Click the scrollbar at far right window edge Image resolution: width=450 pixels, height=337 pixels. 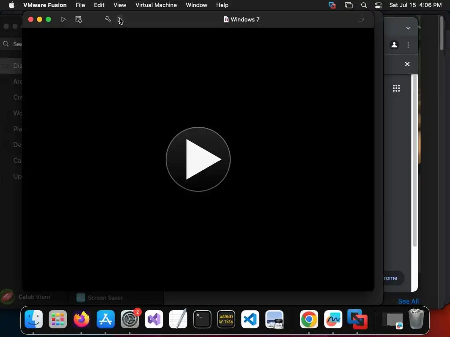click(442, 33)
